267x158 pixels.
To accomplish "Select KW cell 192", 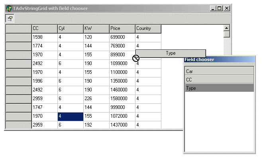I will coord(96,125).
